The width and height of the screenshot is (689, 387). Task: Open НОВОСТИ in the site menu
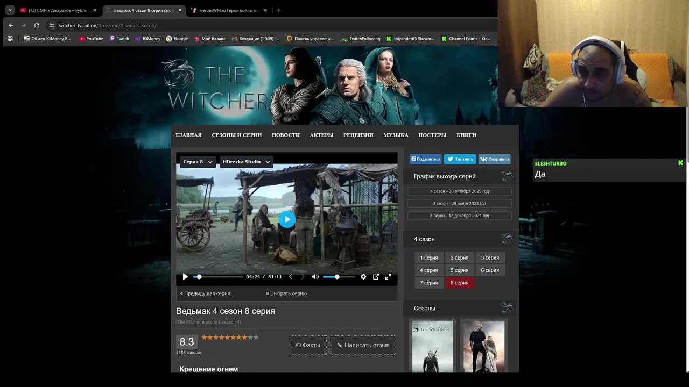pos(286,135)
